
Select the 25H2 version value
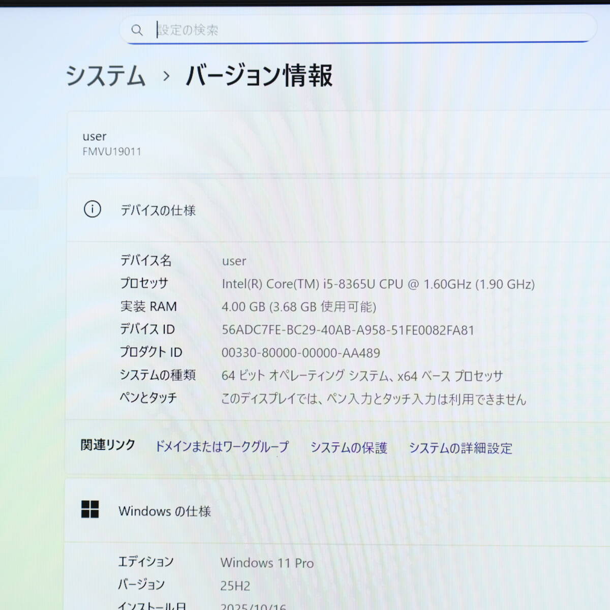coord(235,586)
